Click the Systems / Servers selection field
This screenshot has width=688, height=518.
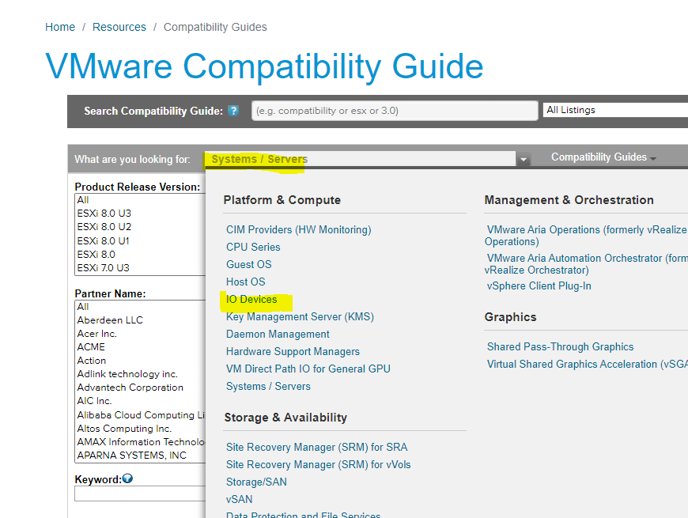[x=360, y=159]
